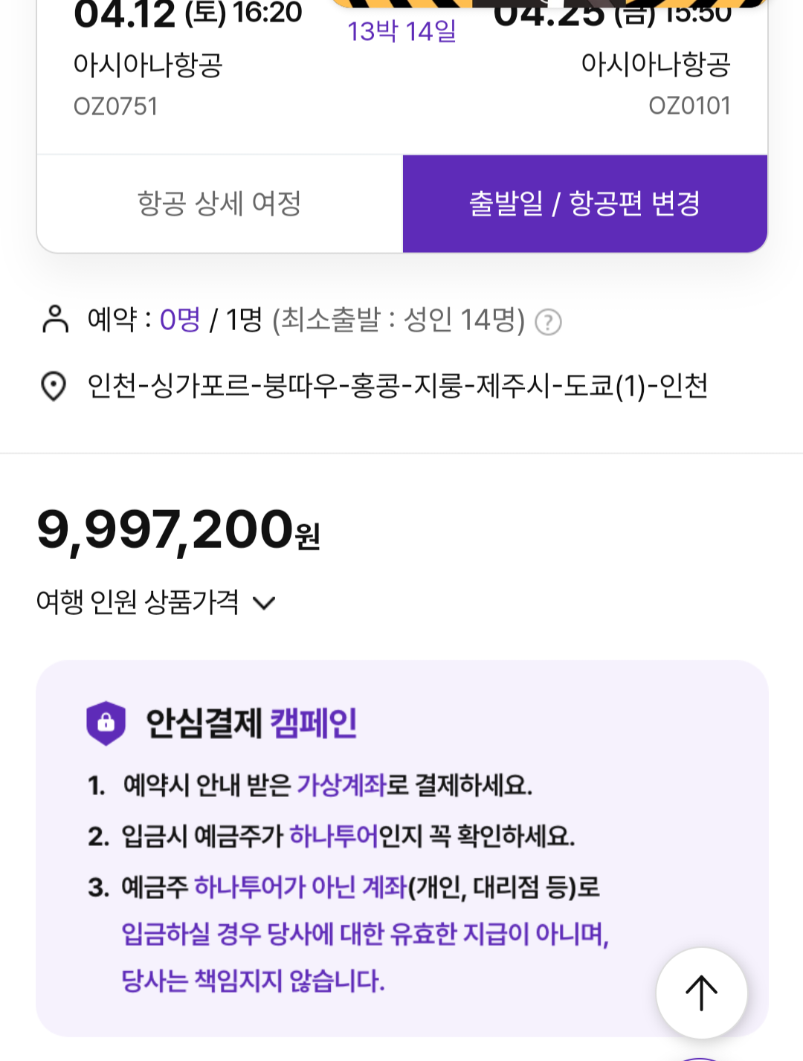This screenshot has width=803, height=1061.
Task: Click the minimum departure help question icon
Action: [x=549, y=322]
